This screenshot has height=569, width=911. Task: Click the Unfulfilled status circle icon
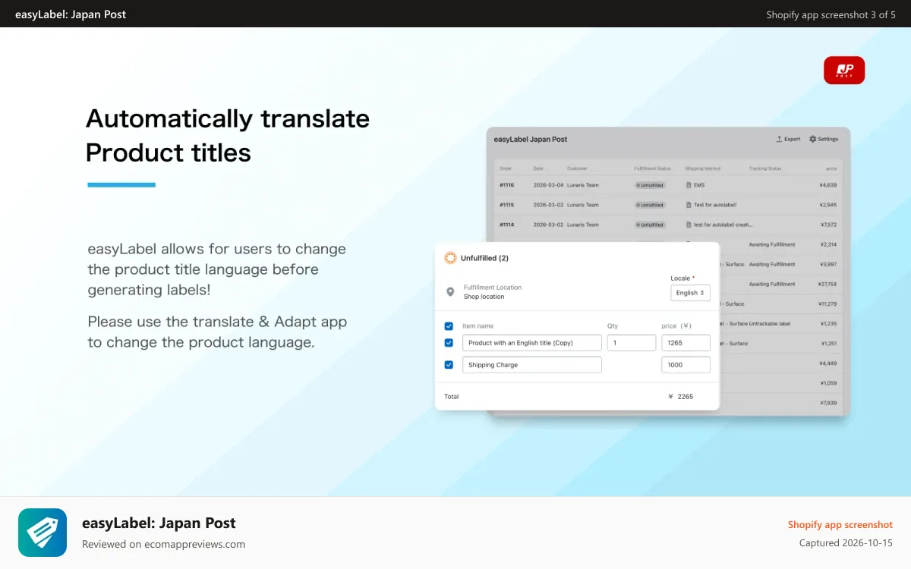pyautogui.click(x=450, y=258)
